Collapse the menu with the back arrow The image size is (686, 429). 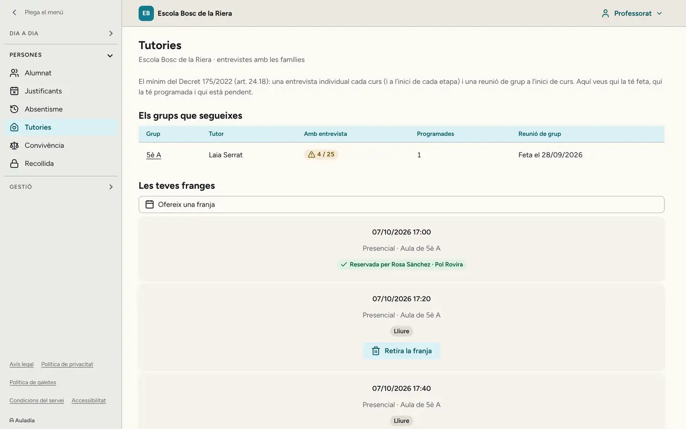coord(14,12)
